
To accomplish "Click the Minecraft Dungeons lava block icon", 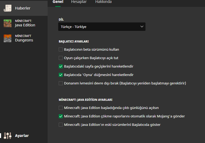I will coord(7,38).
